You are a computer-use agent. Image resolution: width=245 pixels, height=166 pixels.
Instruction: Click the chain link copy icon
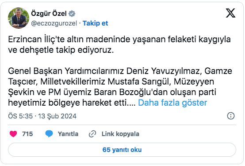[x=92, y=134]
